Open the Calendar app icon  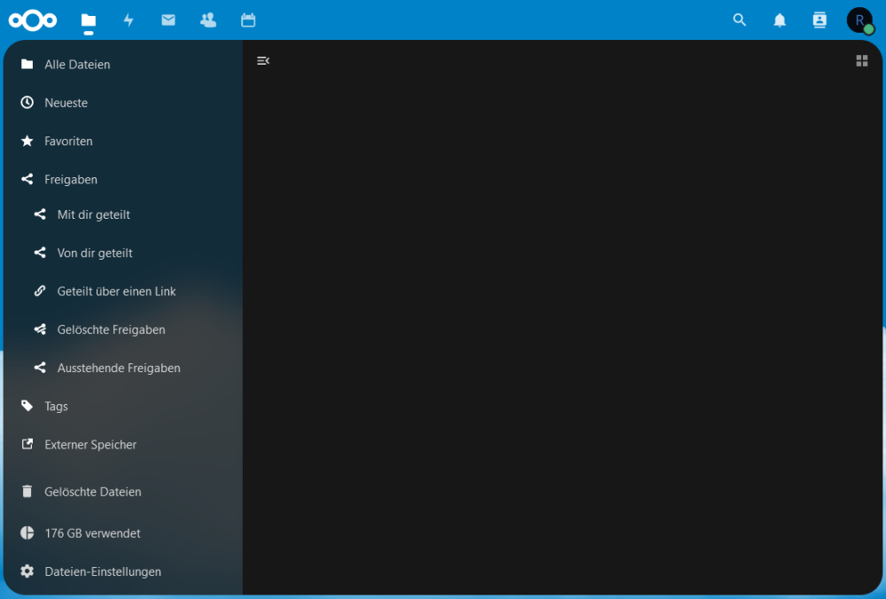[248, 20]
